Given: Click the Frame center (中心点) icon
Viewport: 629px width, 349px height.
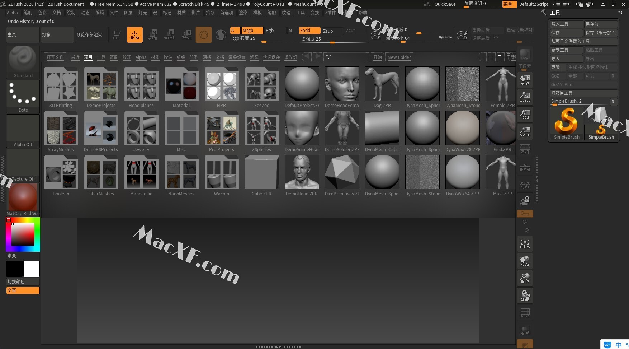Looking at the screenshot, I should coord(525,244).
